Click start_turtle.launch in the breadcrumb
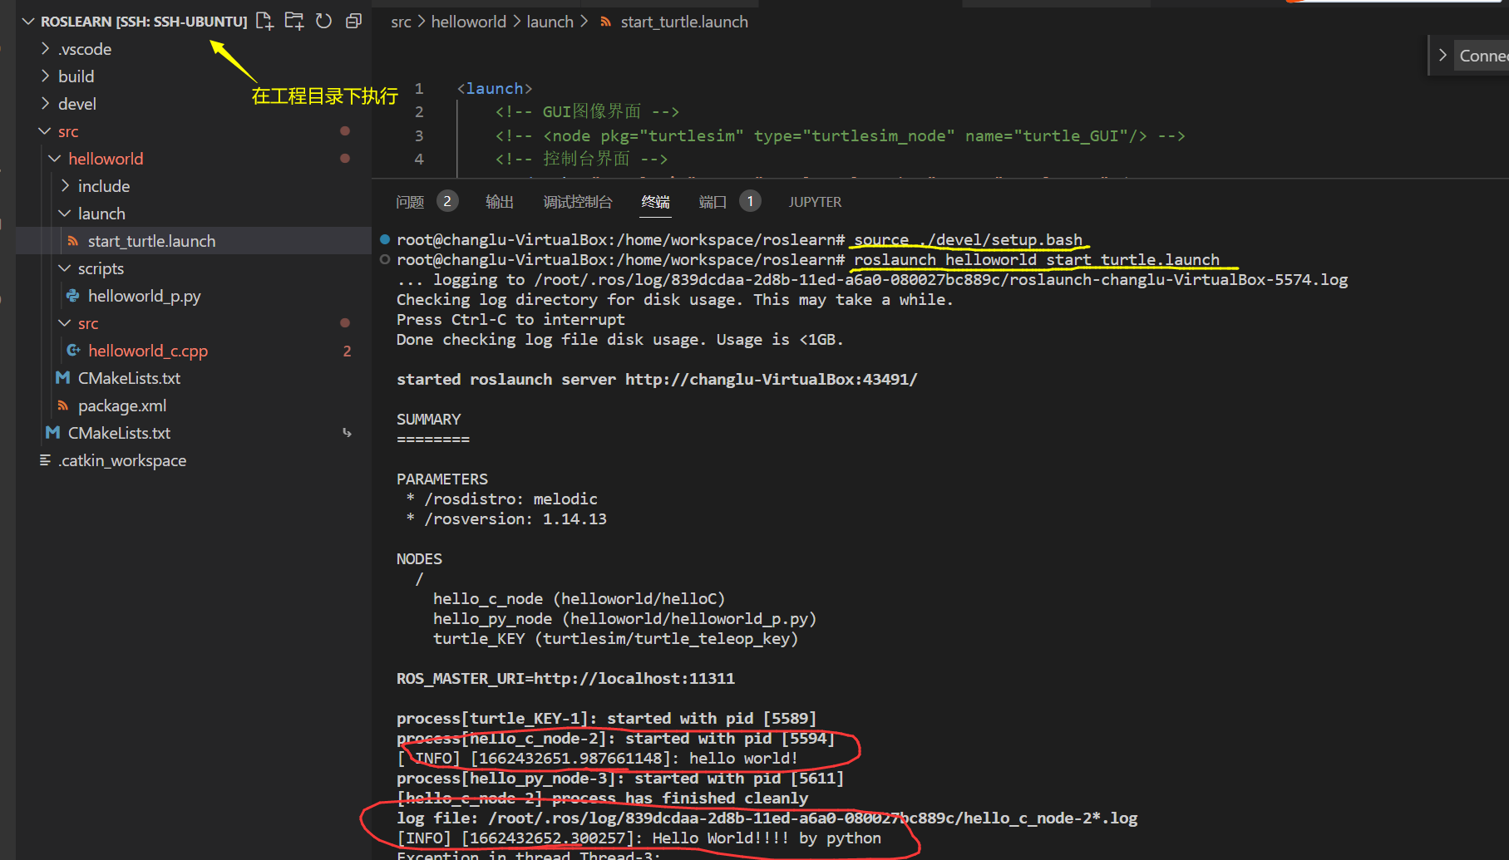The height and width of the screenshot is (860, 1509). (x=684, y=22)
